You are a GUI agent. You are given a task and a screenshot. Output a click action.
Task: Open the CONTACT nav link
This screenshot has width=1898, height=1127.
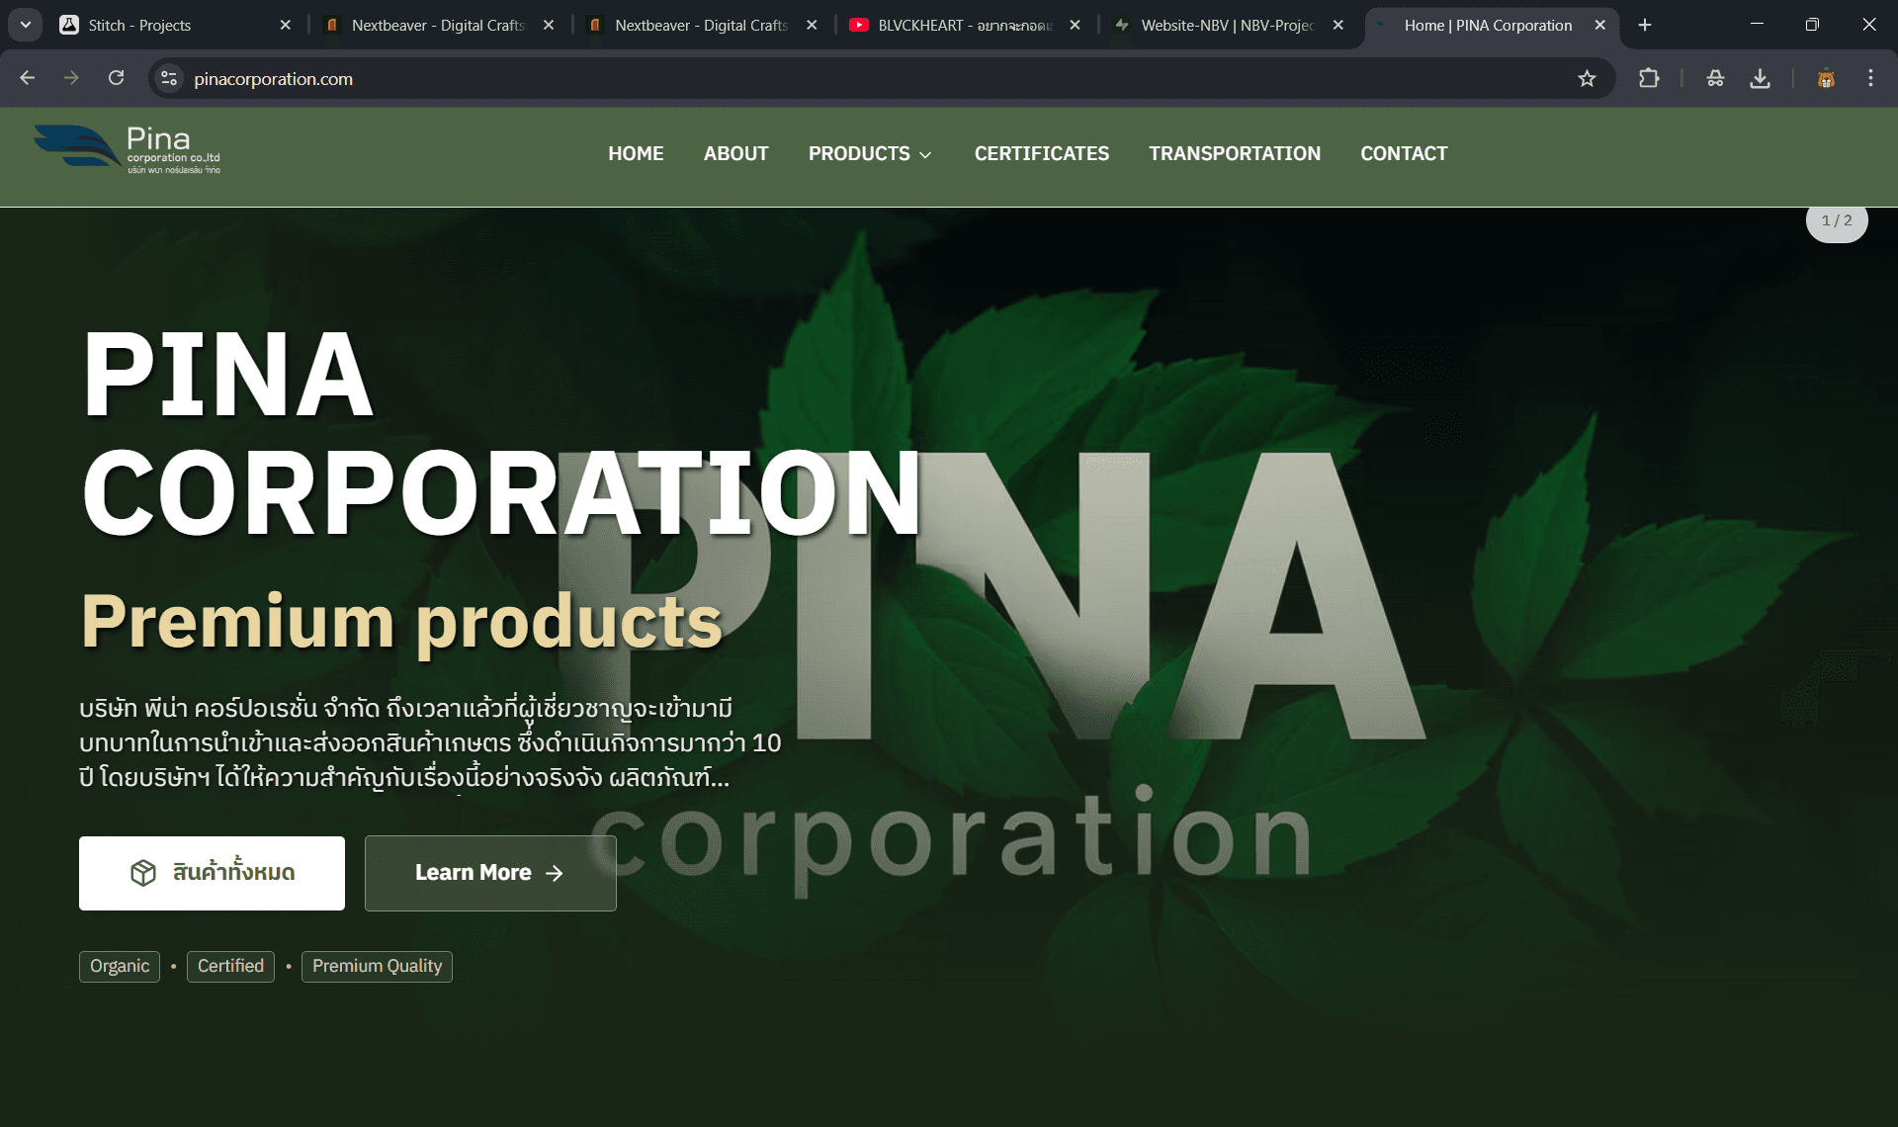[x=1403, y=153]
